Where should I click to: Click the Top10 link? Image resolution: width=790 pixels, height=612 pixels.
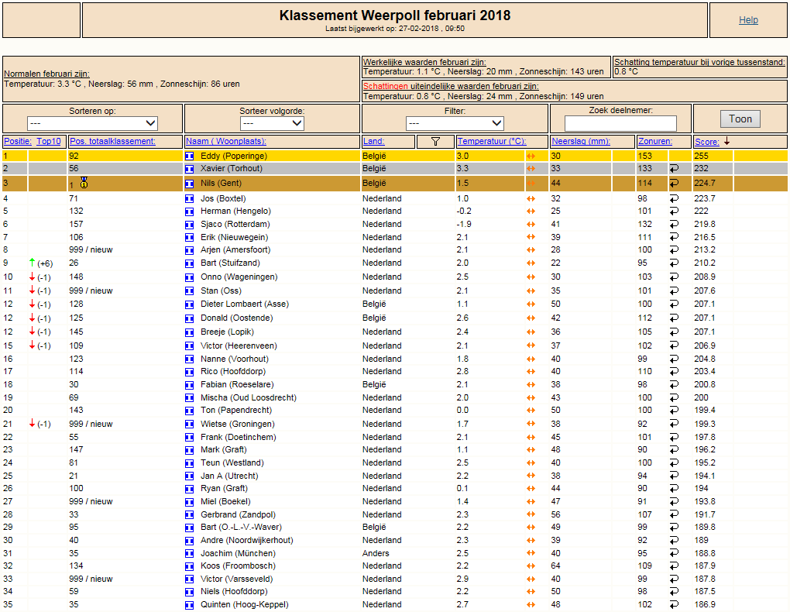48,142
